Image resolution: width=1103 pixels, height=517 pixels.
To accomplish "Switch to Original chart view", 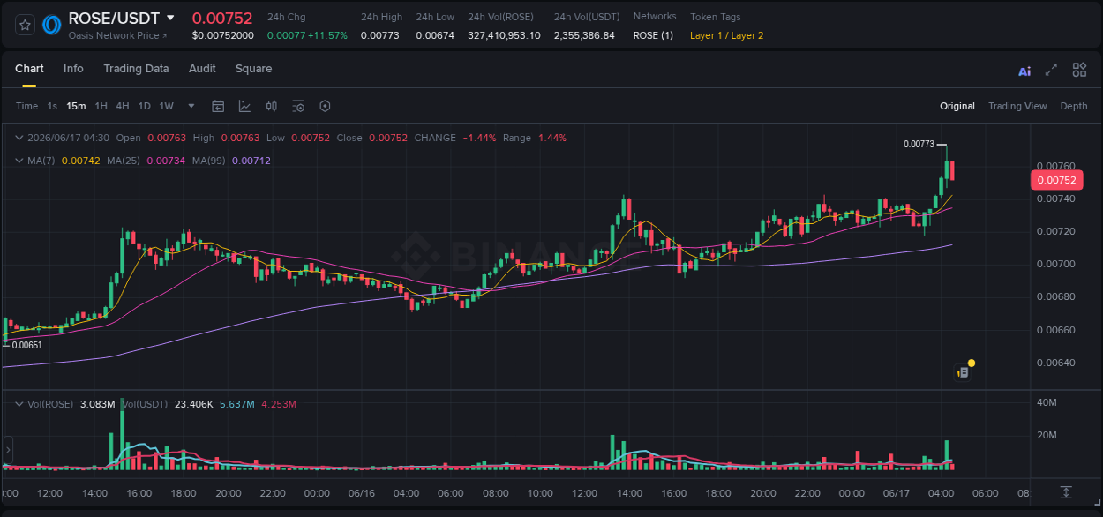I will [x=957, y=106].
